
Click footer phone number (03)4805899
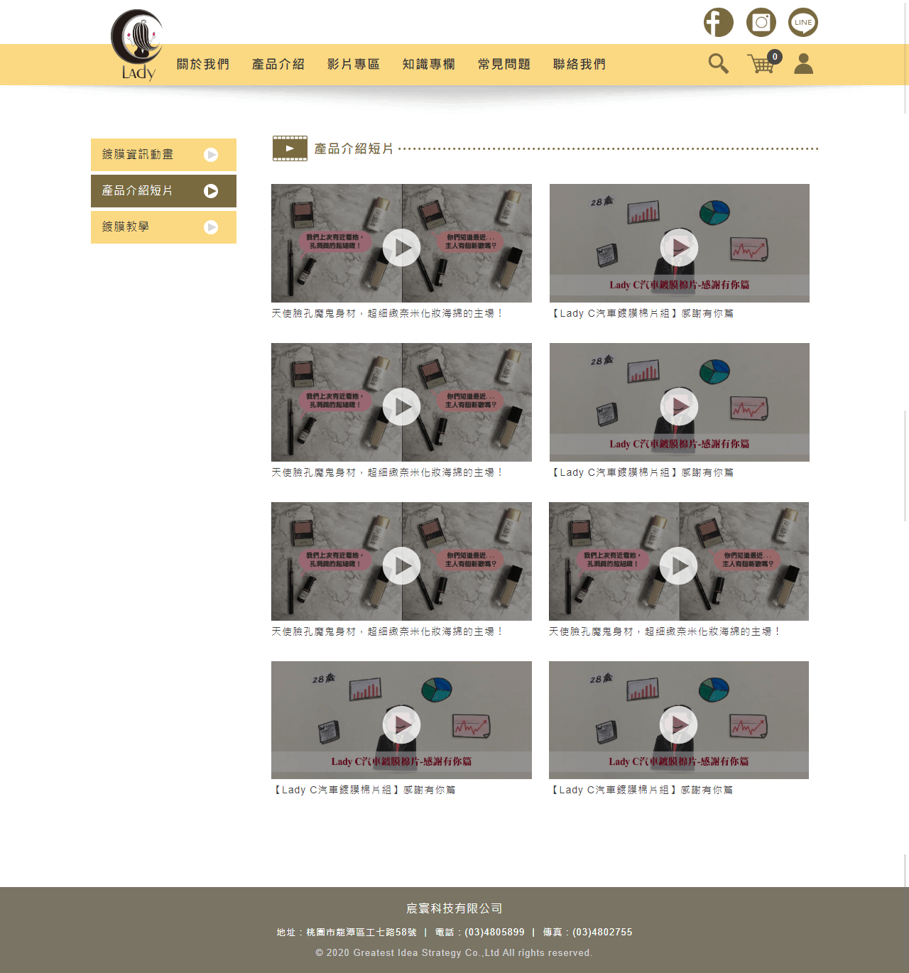tap(494, 933)
